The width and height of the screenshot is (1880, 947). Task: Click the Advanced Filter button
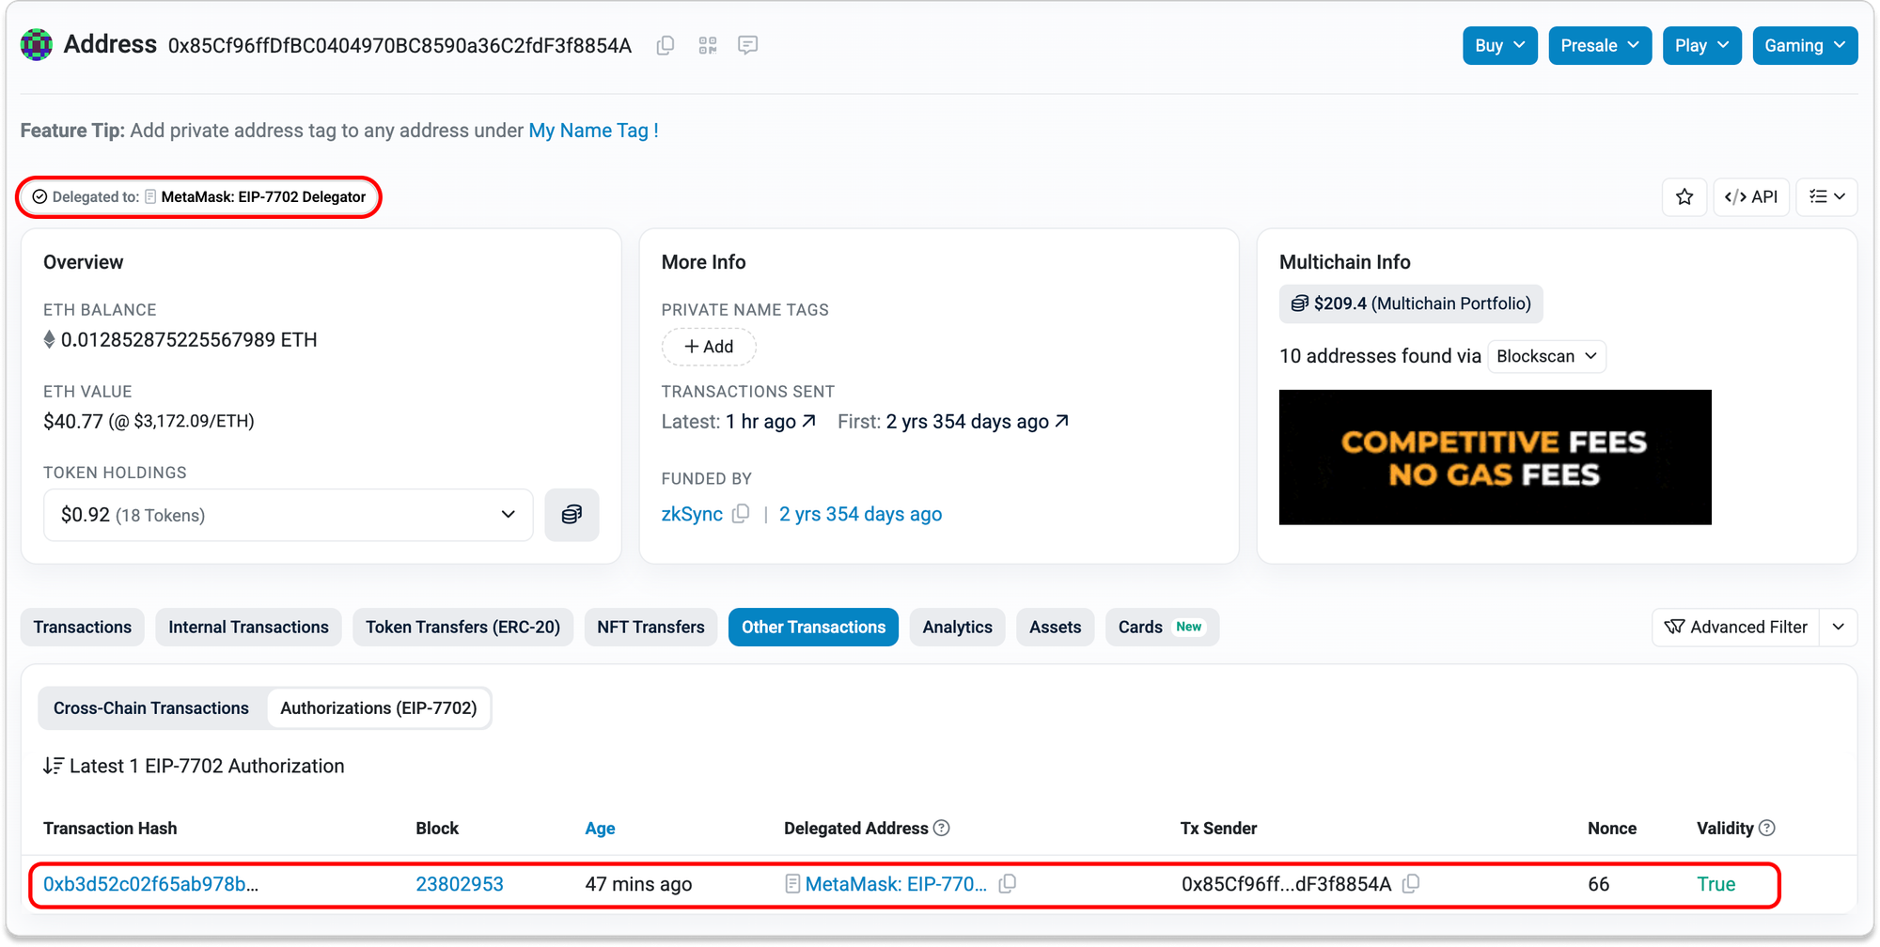tap(1735, 628)
